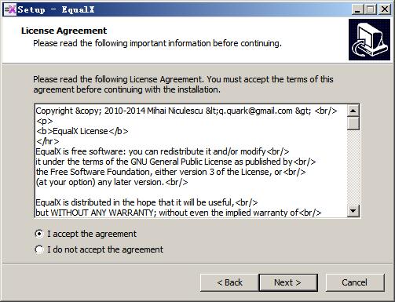
Task: Click the Copyright line in license text
Action: click(186, 111)
